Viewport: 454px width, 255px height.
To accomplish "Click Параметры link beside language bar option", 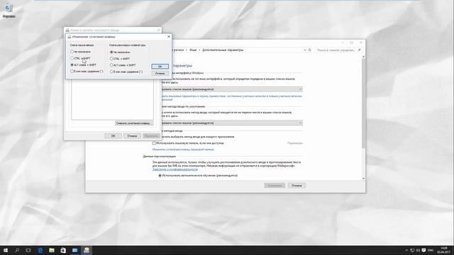I will (295, 143).
